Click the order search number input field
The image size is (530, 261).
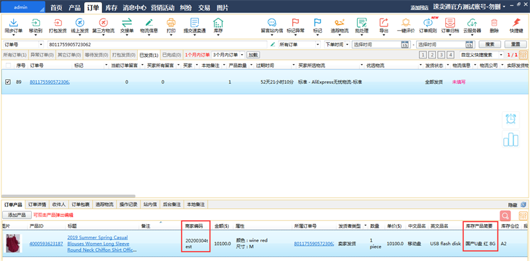158,44
